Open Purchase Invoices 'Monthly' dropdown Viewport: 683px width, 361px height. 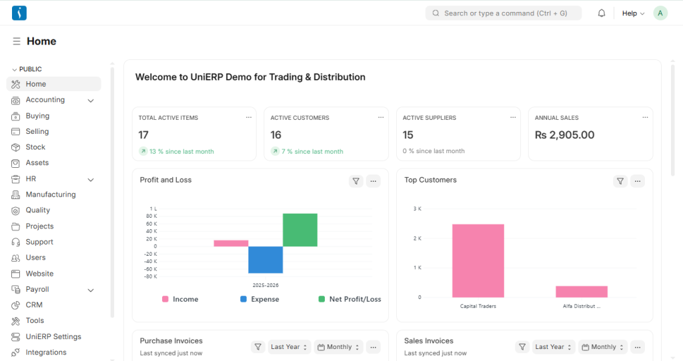click(x=338, y=347)
